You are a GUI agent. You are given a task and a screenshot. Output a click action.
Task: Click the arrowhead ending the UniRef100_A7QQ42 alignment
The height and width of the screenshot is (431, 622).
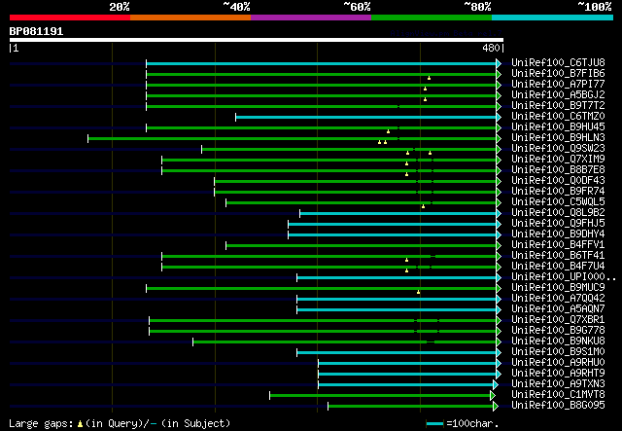[x=499, y=299]
